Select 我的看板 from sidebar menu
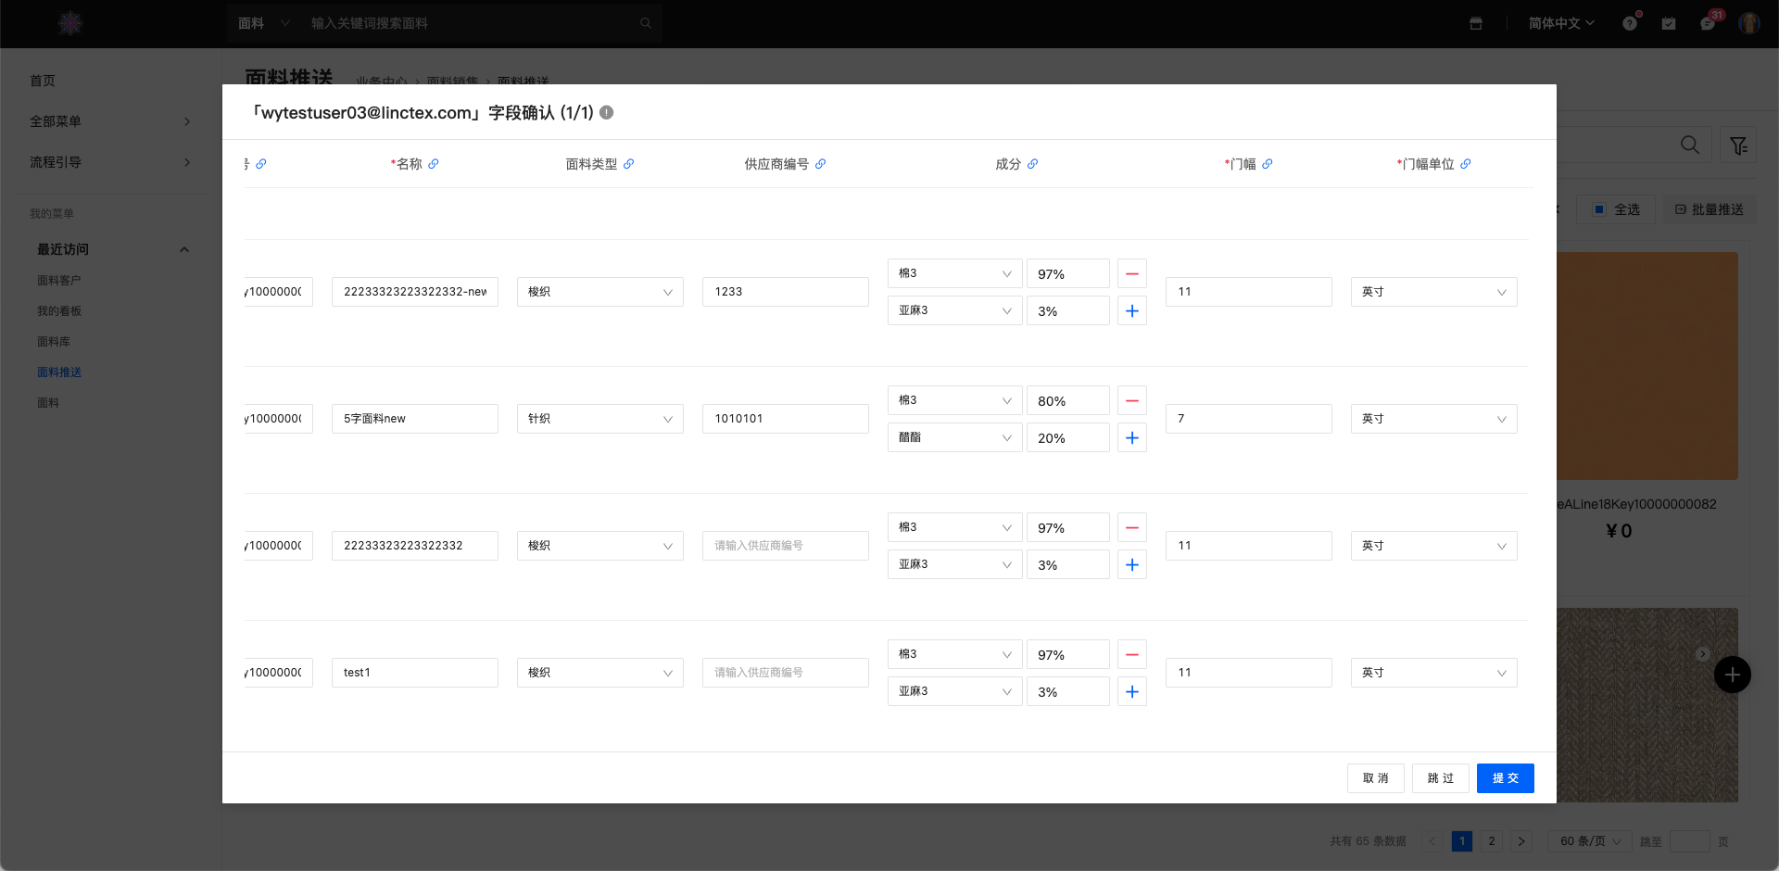This screenshot has width=1779, height=871. pos(59,311)
